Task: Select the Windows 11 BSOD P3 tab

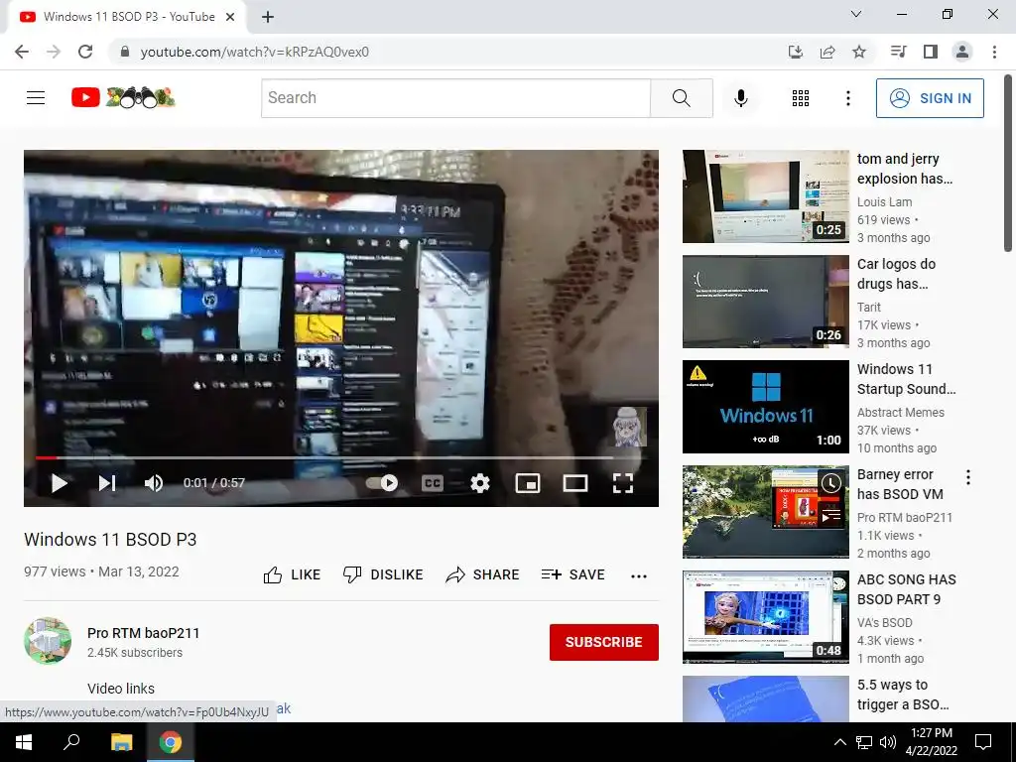Action: coord(126,18)
